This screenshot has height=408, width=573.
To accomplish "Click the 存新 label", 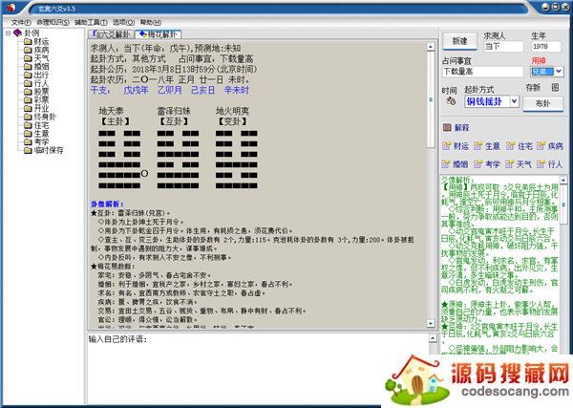I will point(533,87).
